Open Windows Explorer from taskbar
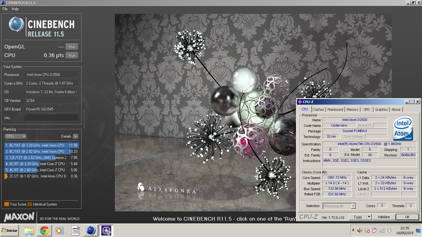 click(29, 231)
